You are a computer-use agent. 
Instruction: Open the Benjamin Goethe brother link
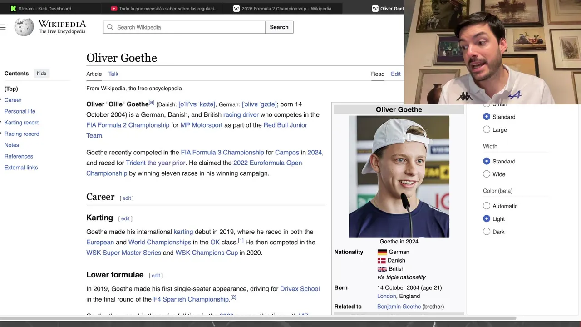[x=399, y=307]
